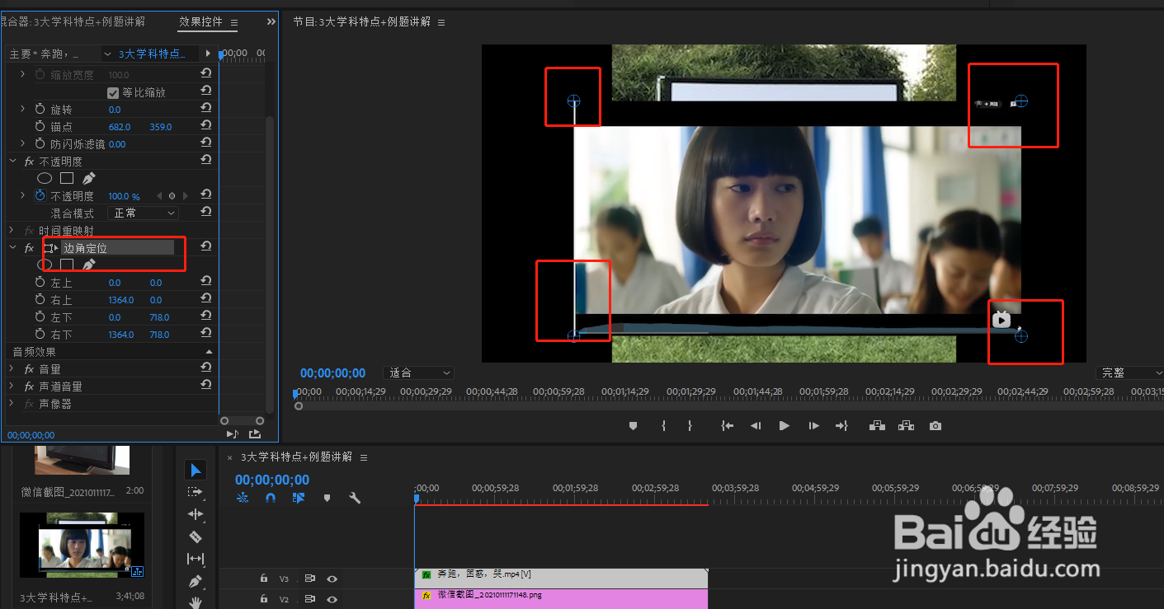Click Mark Out in the program monitor
Image resolution: width=1164 pixels, height=609 pixels.
(690, 426)
